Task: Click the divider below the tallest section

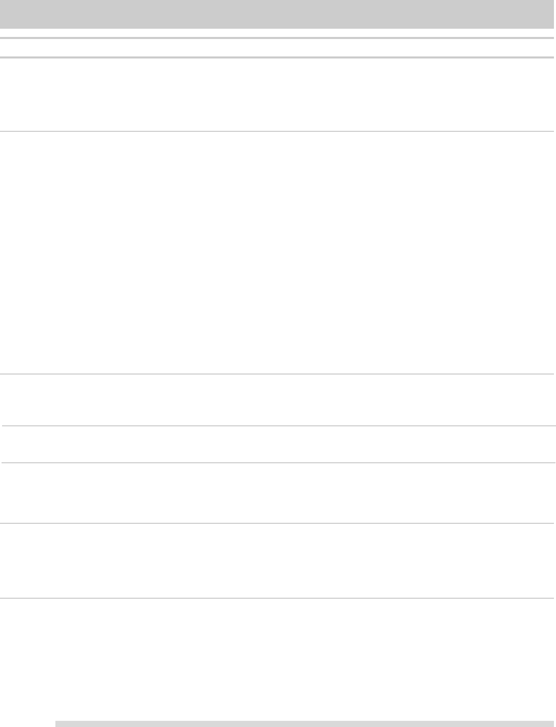Action: click(277, 374)
